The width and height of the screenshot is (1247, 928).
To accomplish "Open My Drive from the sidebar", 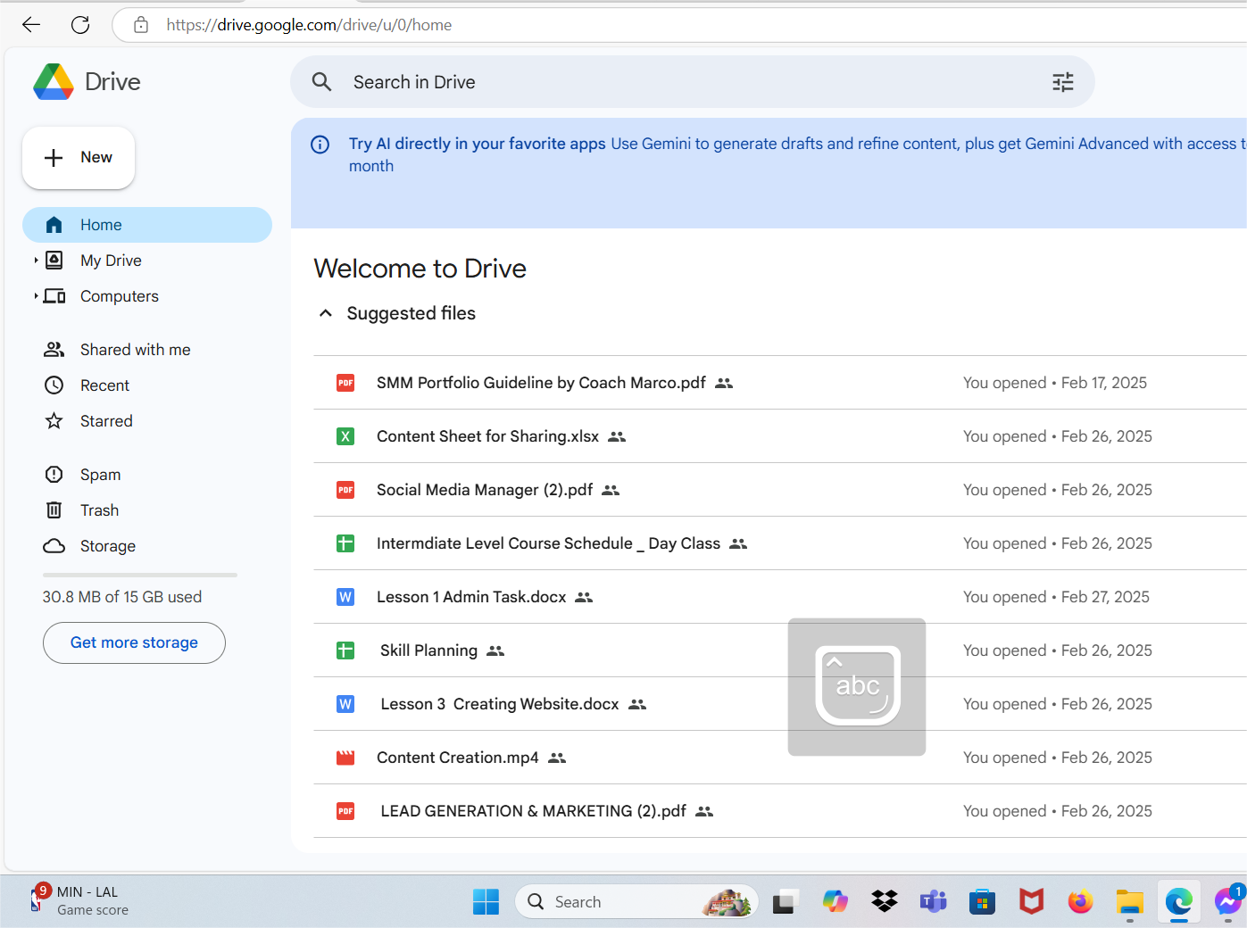I will pyautogui.click(x=111, y=261).
